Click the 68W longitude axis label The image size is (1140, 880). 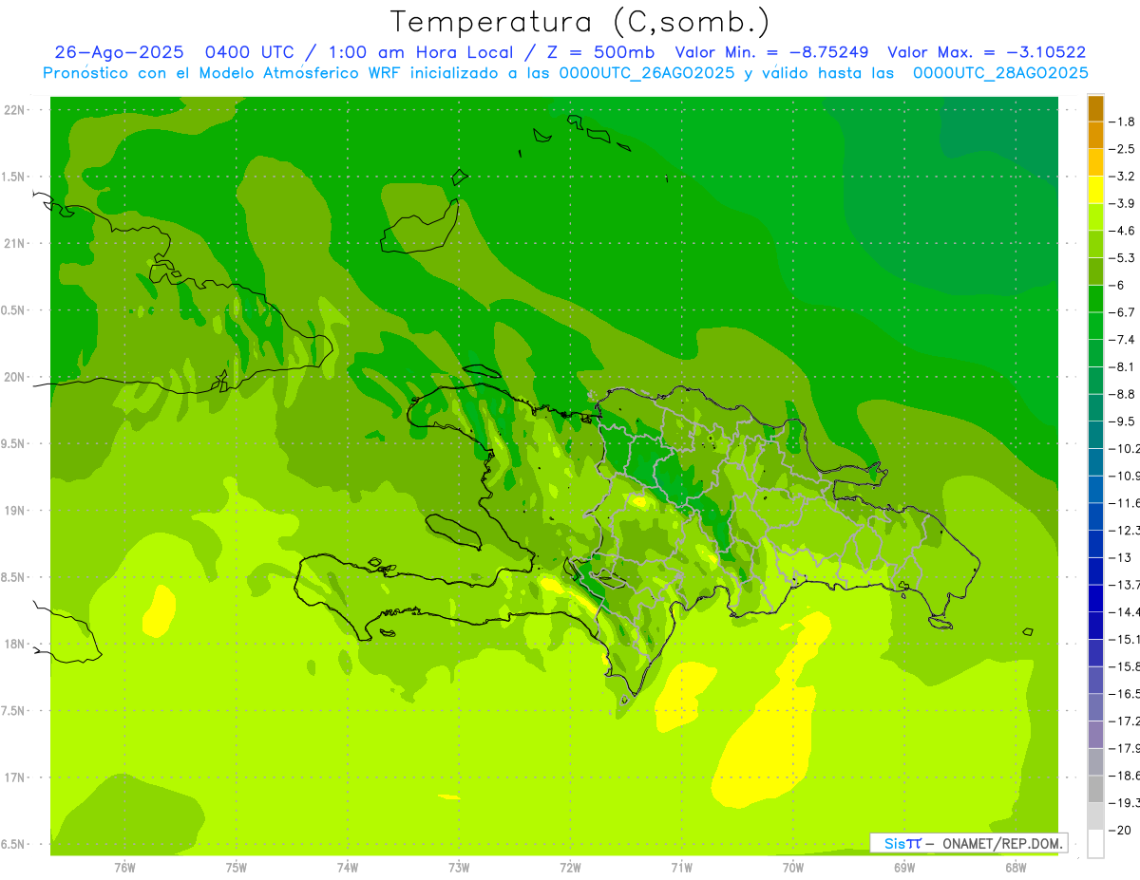pos(1016,868)
